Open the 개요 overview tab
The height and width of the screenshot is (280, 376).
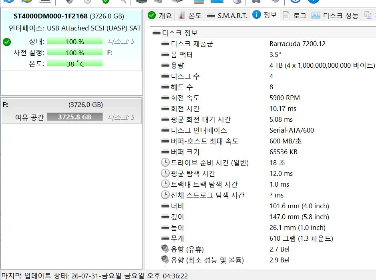coord(160,16)
